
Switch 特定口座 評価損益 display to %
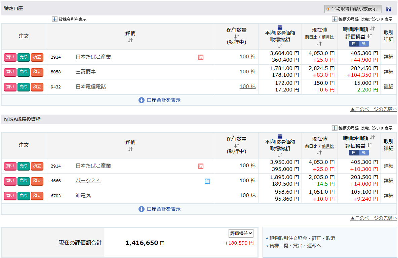click(x=364, y=44)
